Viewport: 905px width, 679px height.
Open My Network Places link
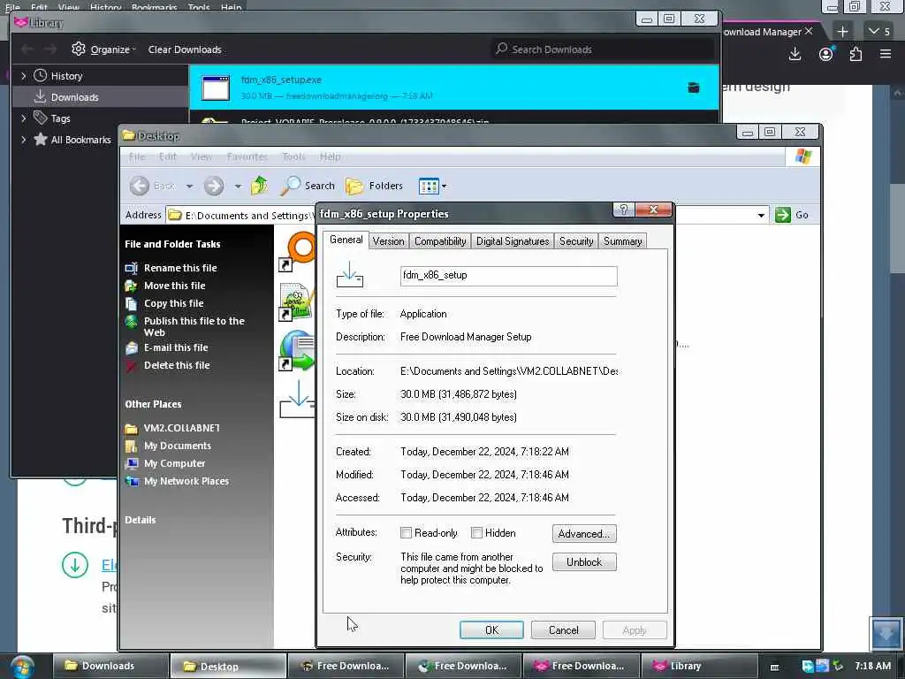[186, 481]
